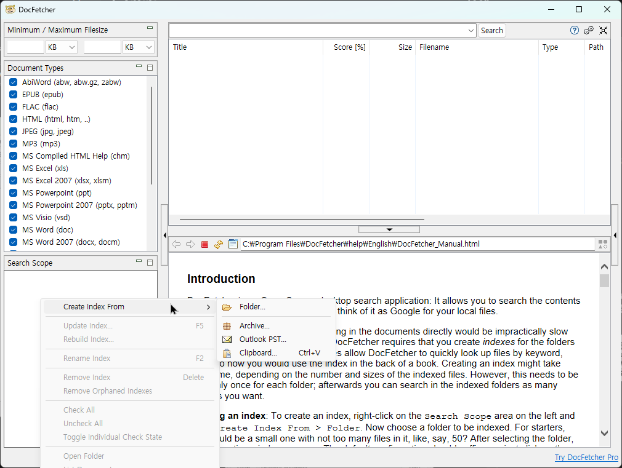Click the preview options icon beside the path bar
Screen dimensions: 622x468
tap(602, 244)
